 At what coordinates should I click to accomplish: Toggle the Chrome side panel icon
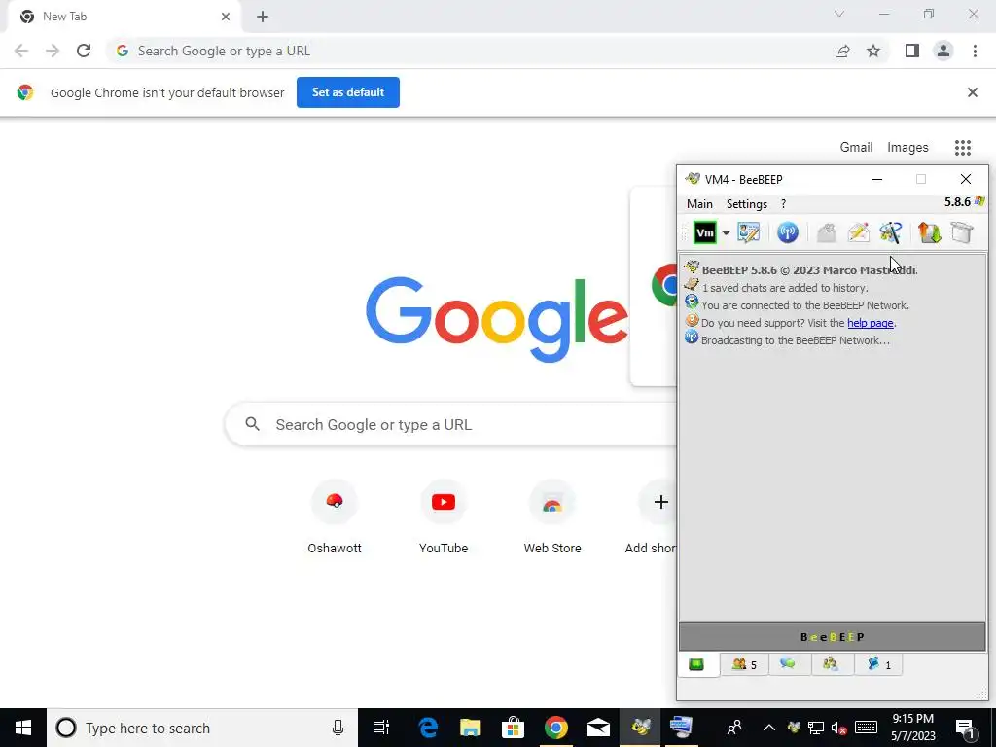coord(912,51)
